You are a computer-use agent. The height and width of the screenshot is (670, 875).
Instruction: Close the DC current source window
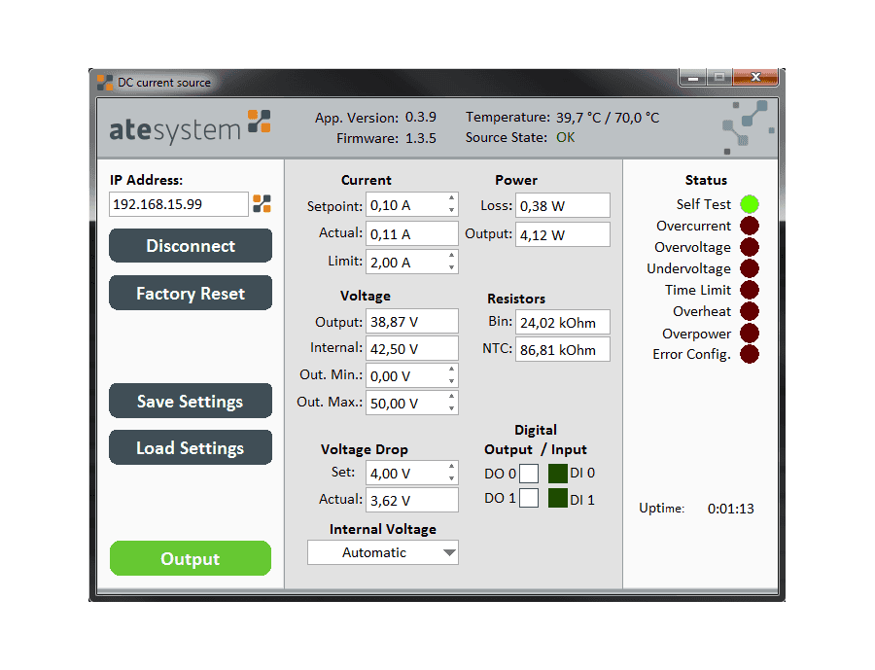coord(755,77)
